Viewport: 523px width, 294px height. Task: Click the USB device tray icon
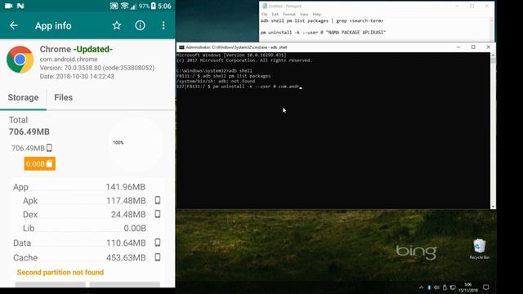[x=445, y=287]
